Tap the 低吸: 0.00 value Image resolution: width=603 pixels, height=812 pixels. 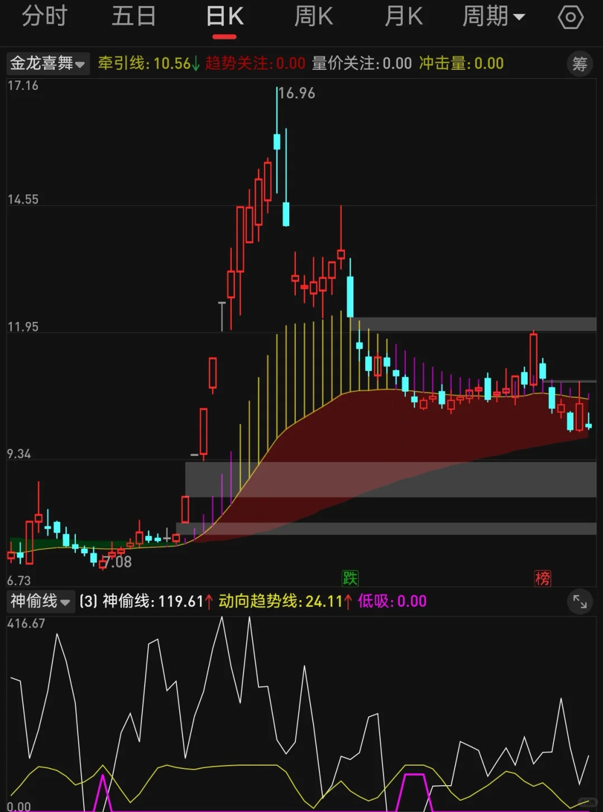click(x=392, y=601)
